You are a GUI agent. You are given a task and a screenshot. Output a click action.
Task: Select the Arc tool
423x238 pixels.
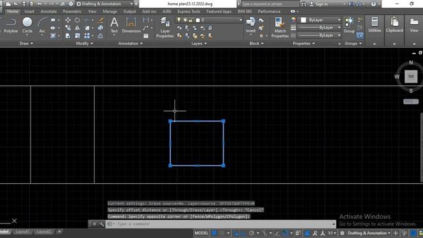pyautogui.click(x=42, y=26)
